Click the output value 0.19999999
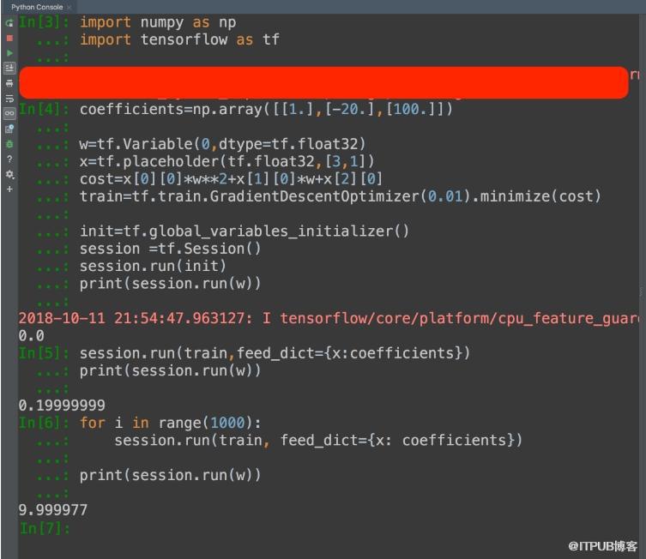 tap(62, 406)
